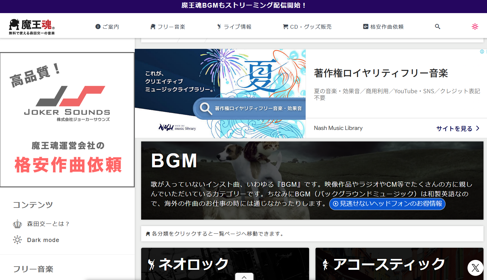
Task: Toggle dark mode with the header sun icon
Action: pyautogui.click(x=475, y=26)
